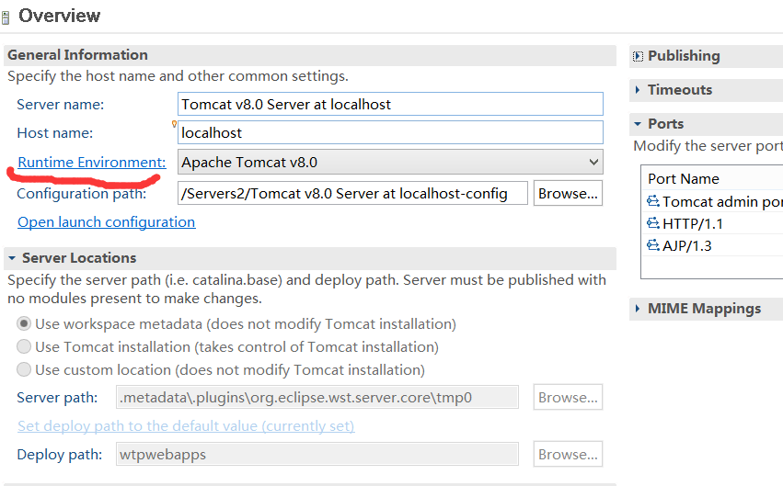Browse for the configuration path
The width and height of the screenshot is (783, 486).
coord(568,194)
